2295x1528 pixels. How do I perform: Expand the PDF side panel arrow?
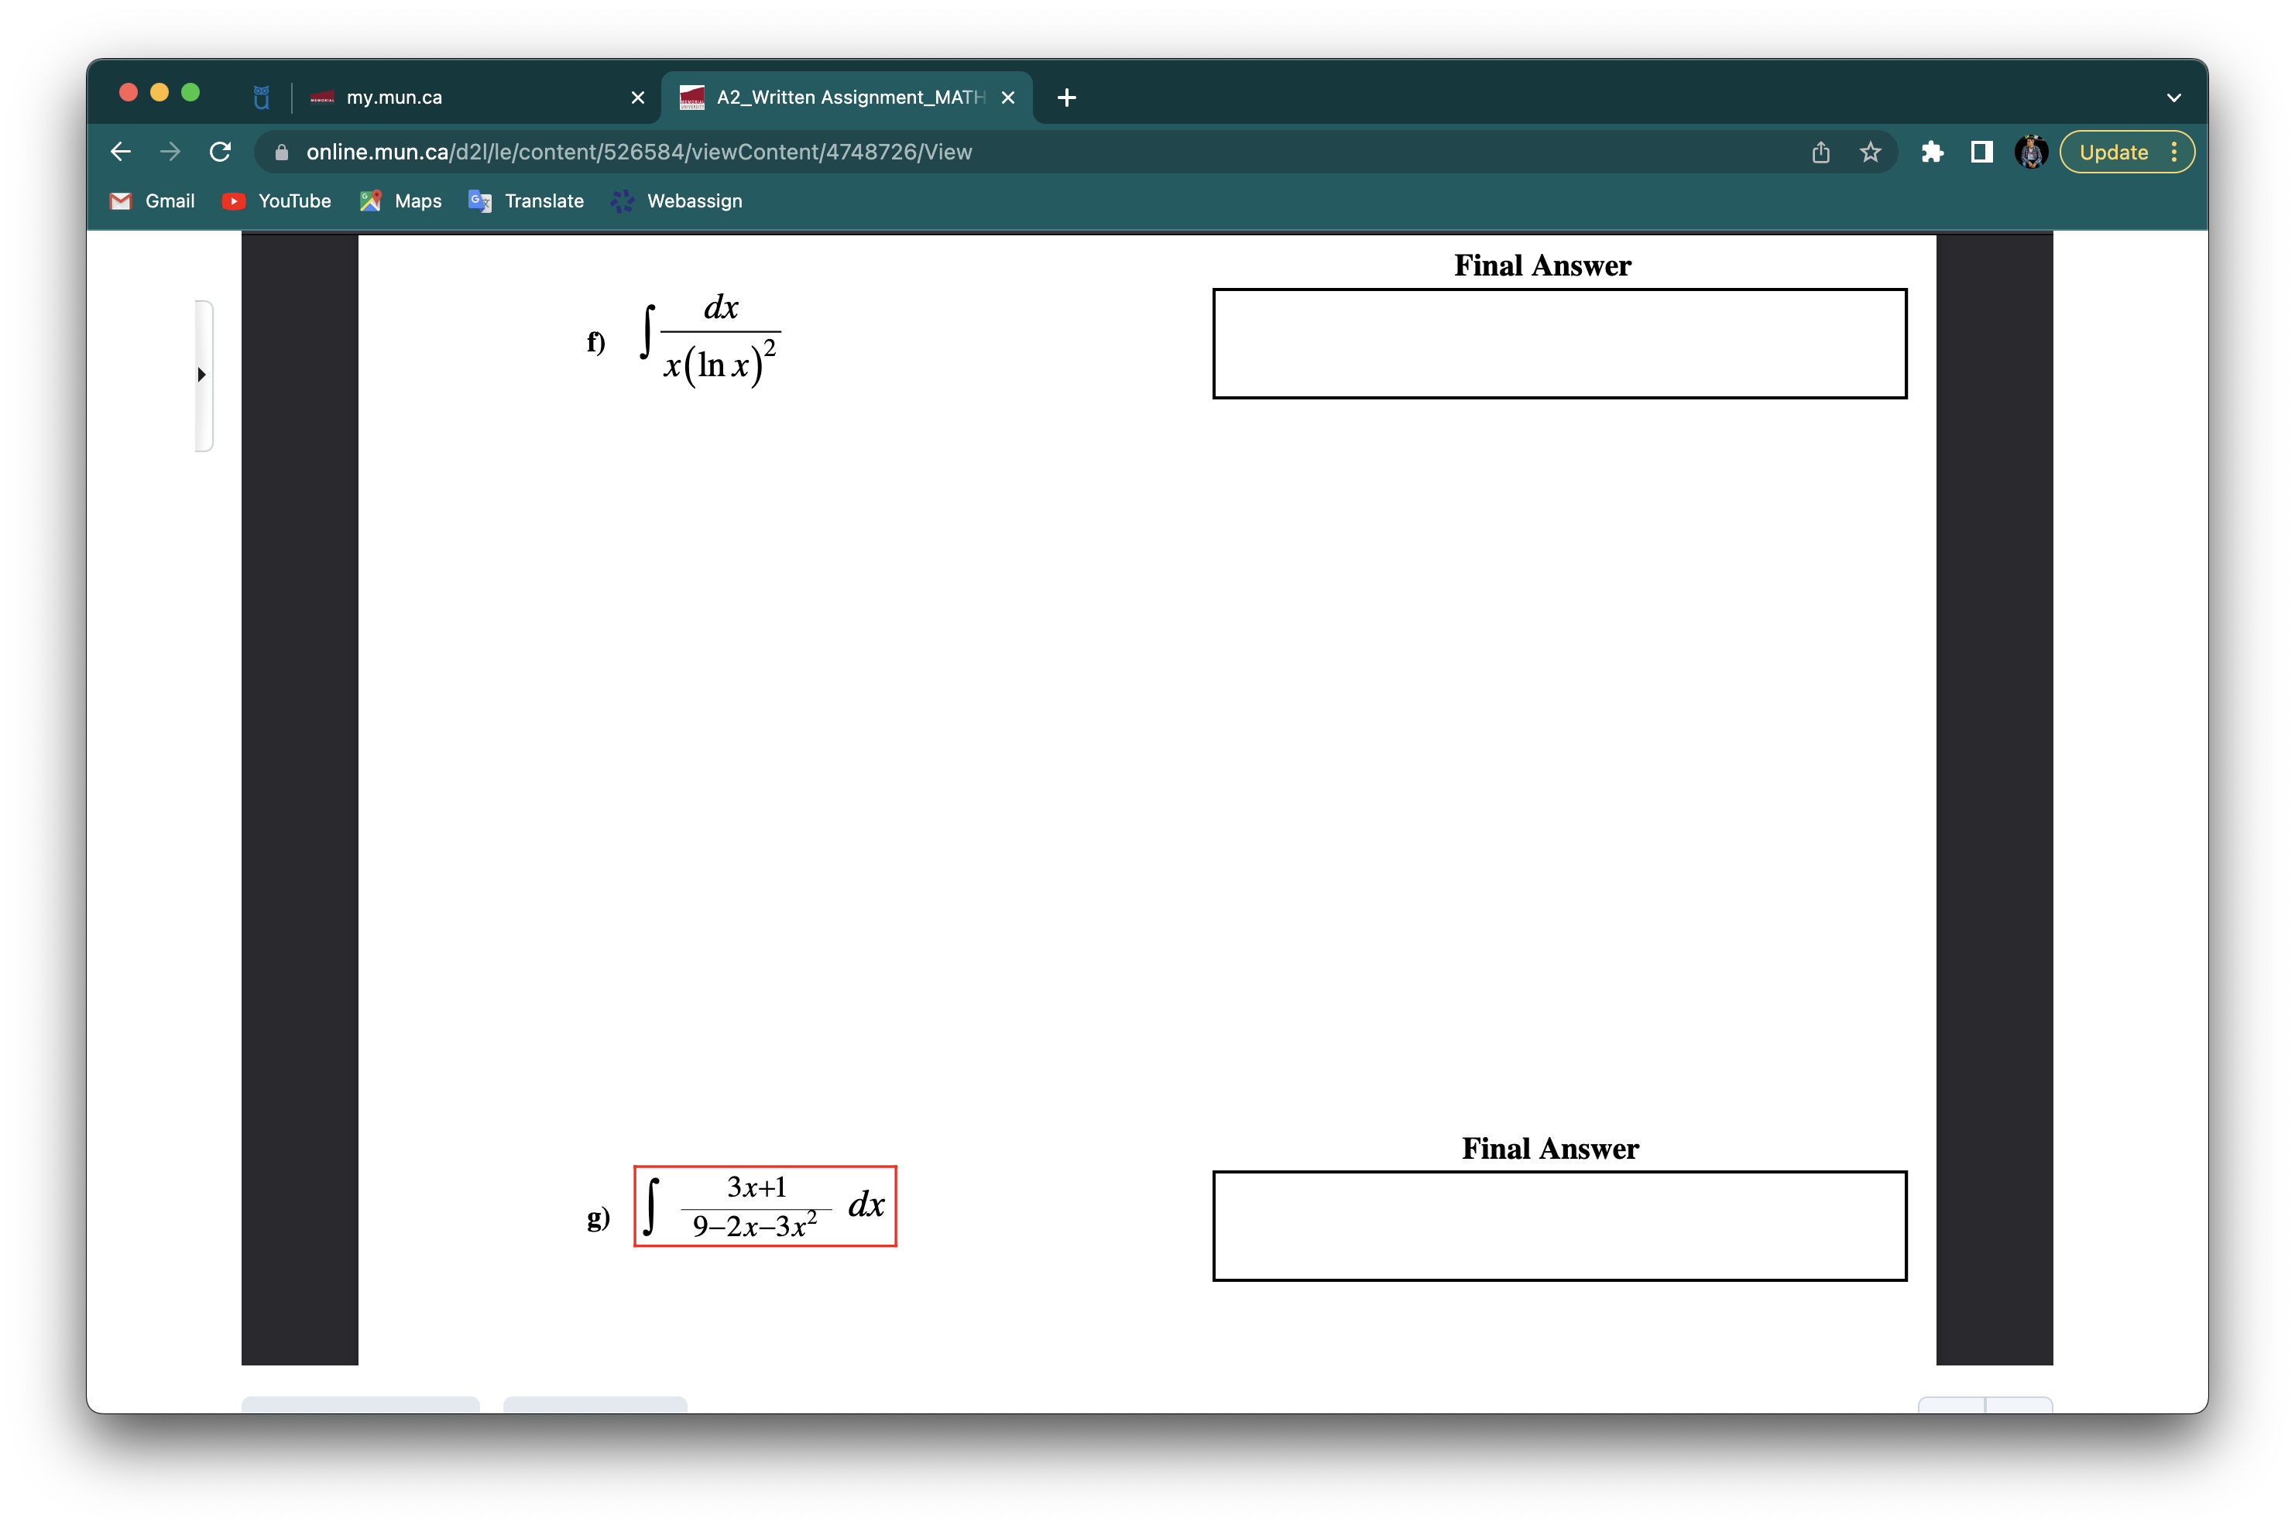(202, 374)
